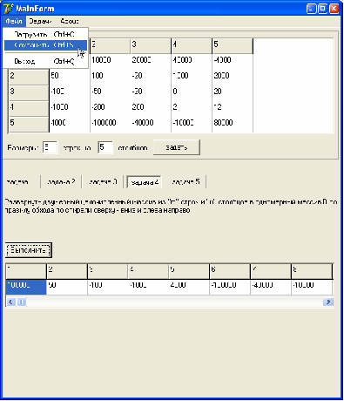Click matrix cell 30 in row 3

click(x=233, y=92)
